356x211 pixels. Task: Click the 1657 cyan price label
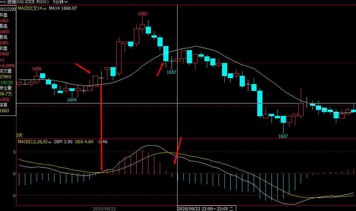[x=172, y=72]
